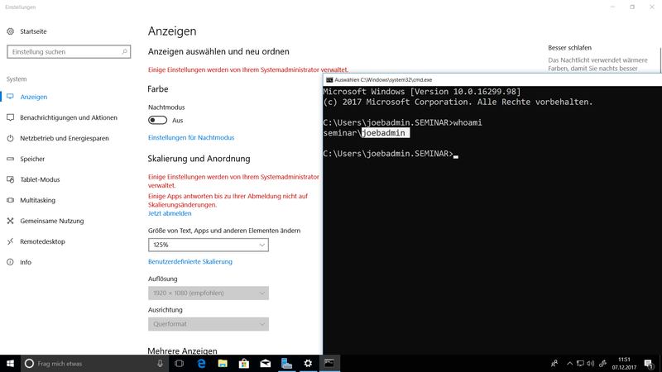662x372 pixels.
Task: Click the Multitasking icon
Action: (11, 200)
